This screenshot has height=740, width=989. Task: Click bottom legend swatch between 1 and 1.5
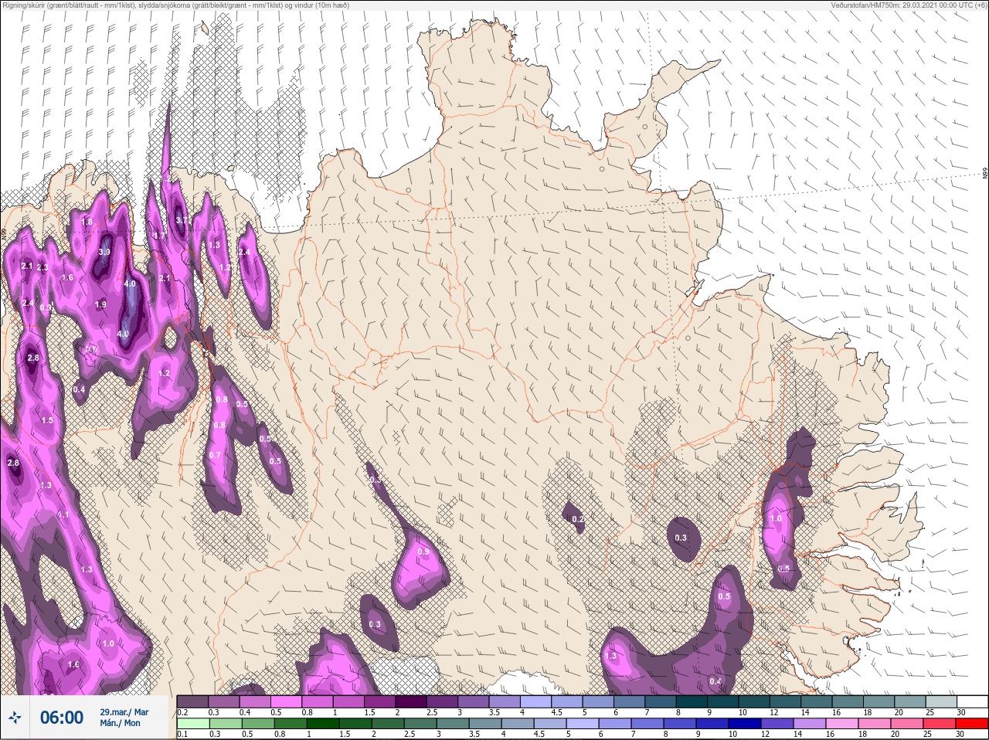click(x=322, y=724)
